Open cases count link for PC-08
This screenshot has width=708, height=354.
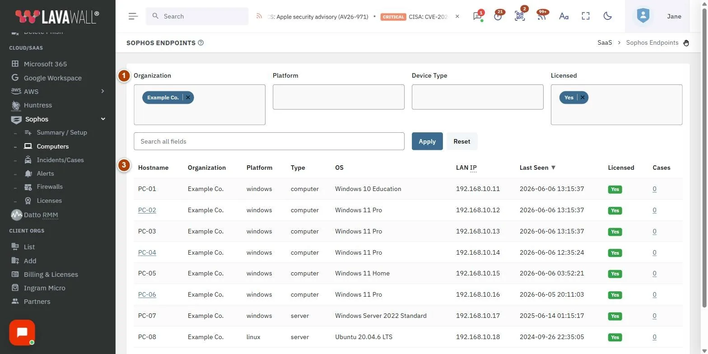pos(655,337)
